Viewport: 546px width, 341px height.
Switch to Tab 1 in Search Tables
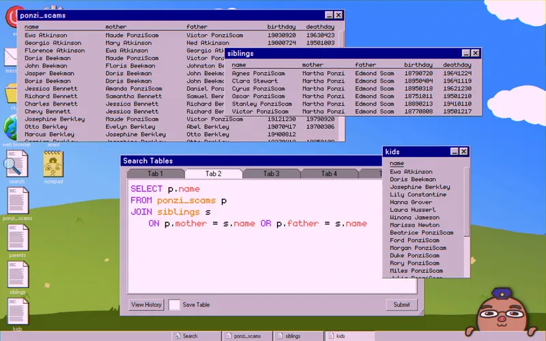[156, 174]
